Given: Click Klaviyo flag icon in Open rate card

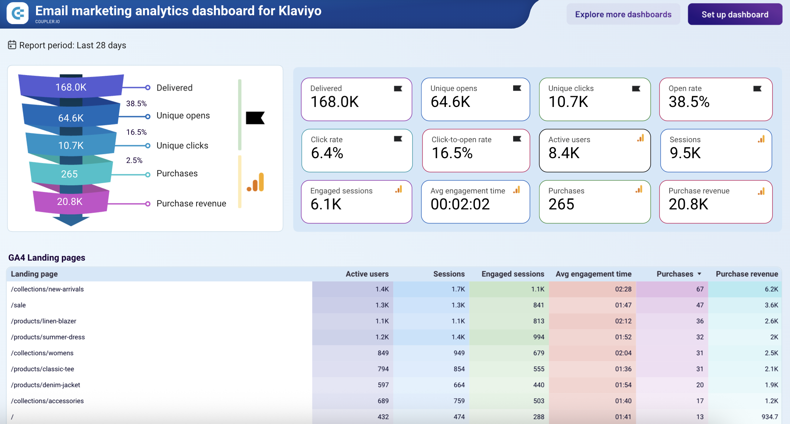Looking at the screenshot, I should [757, 88].
